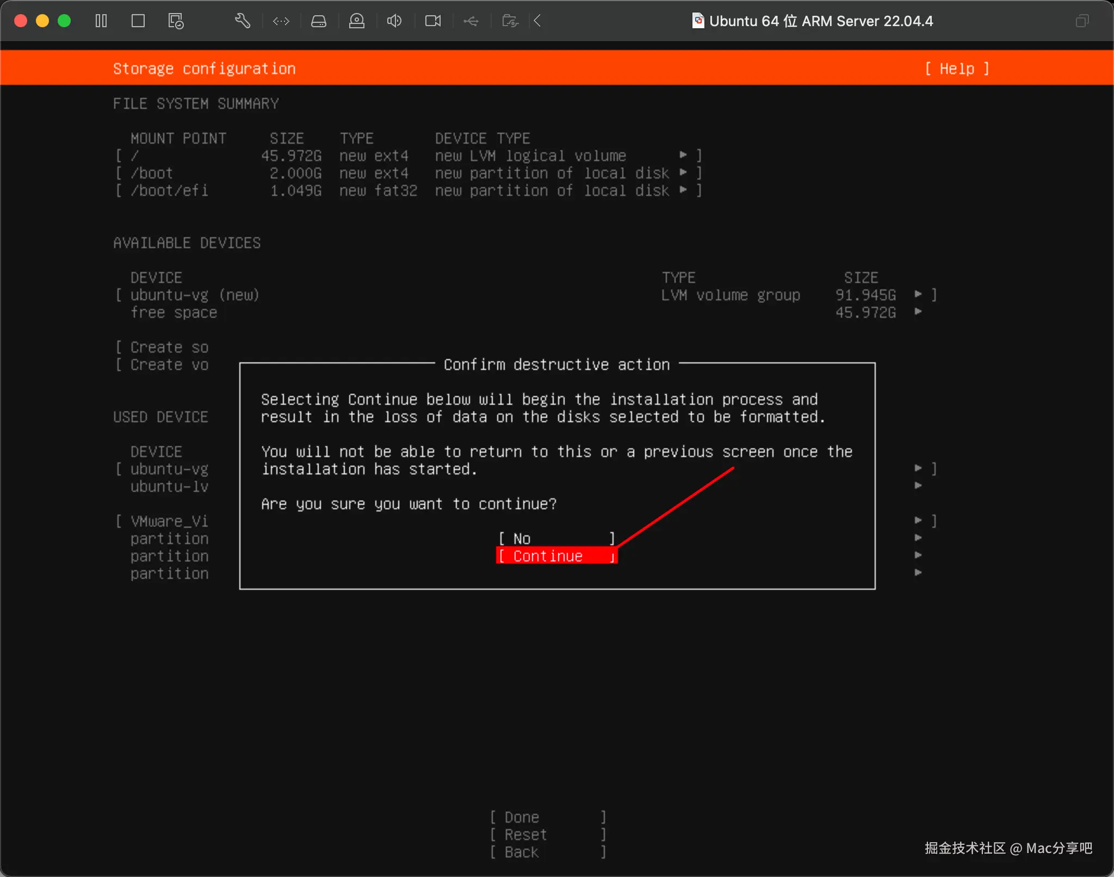The width and height of the screenshot is (1114, 877).
Task: Choose No in the confirmation dialog
Action: [x=556, y=539]
